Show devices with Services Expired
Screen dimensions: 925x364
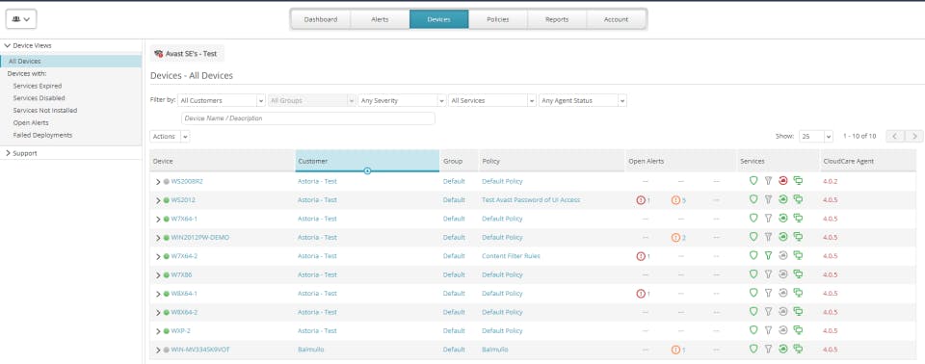point(38,86)
